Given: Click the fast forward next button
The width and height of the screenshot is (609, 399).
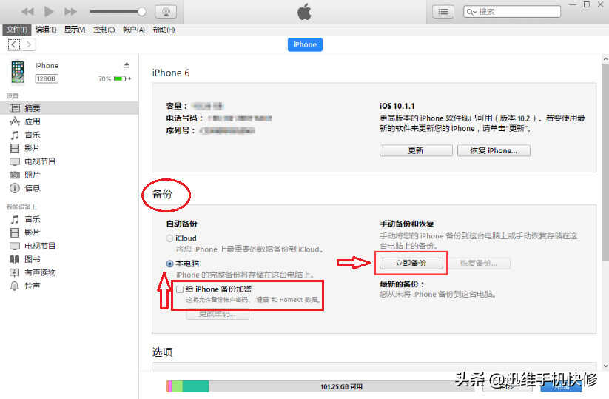Looking at the screenshot, I should click(70, 12).
